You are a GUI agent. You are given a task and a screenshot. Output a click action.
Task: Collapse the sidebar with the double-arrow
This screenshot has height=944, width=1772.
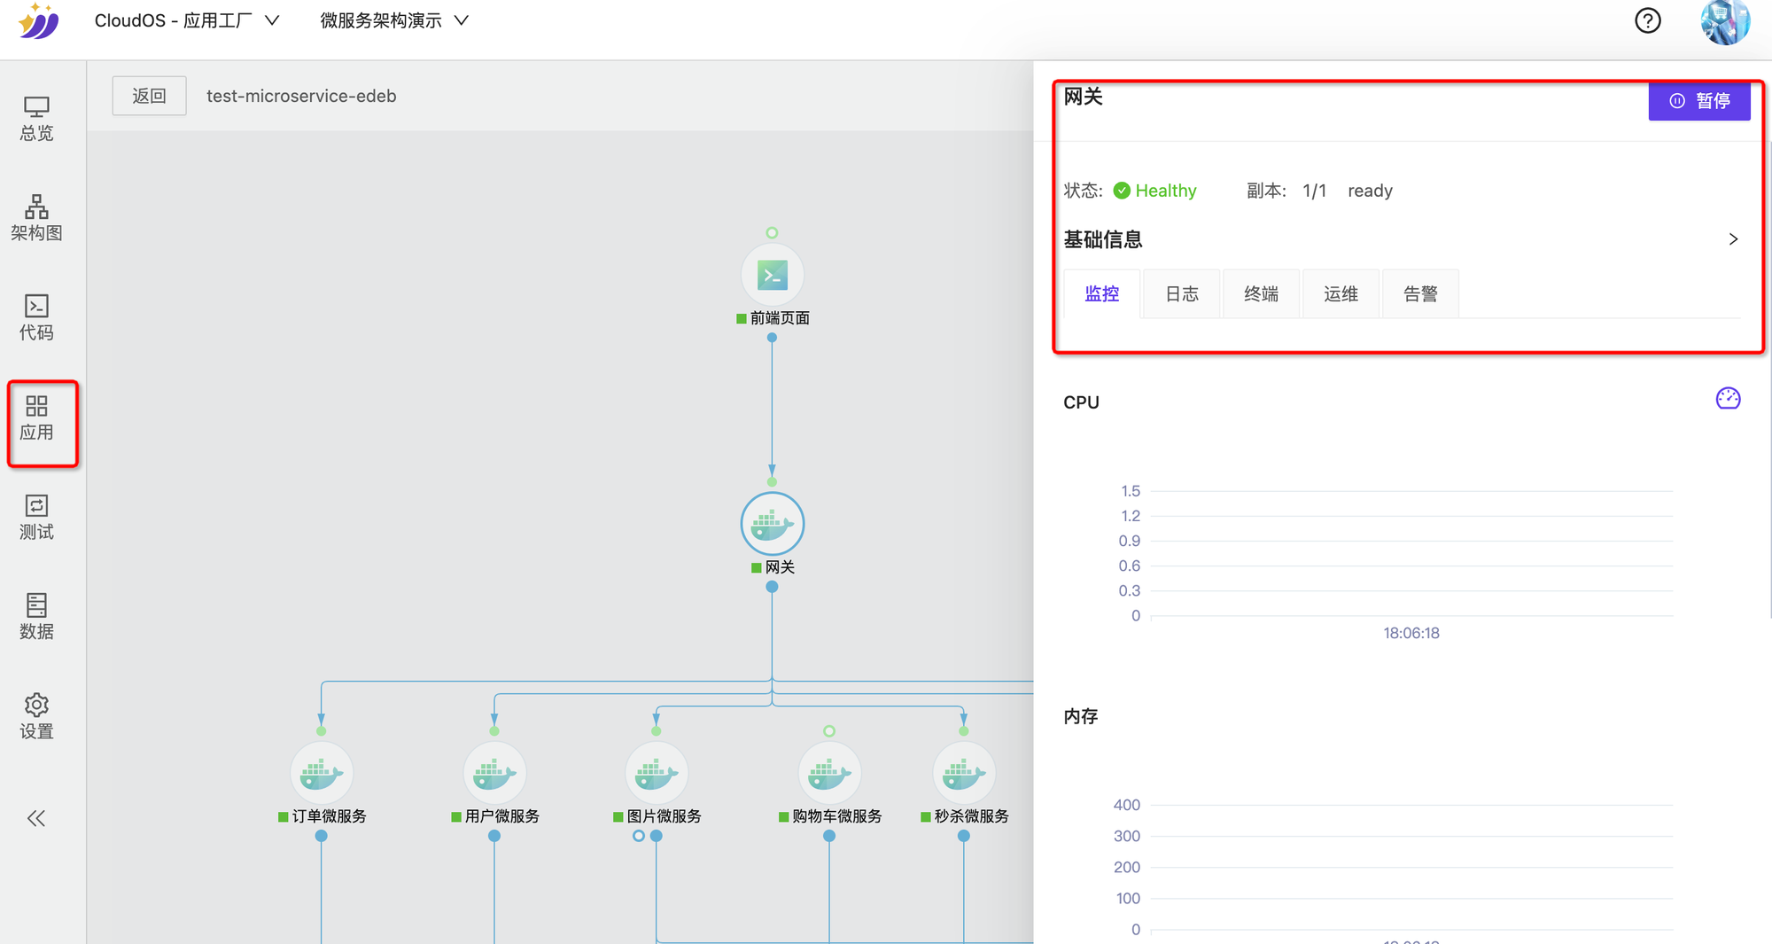(35, 817)
